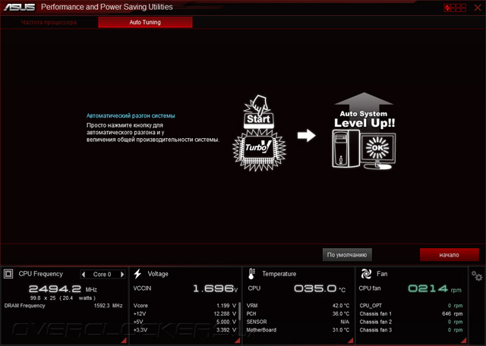The width and height of the screenshot is (486, 346).
Task: Click the Auto System Level Up graphic
Action: 364,131
